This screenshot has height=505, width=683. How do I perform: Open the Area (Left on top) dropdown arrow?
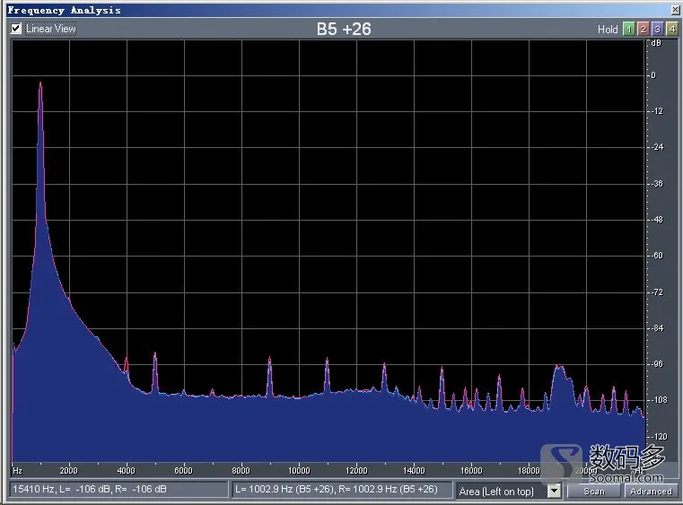tap(554, 491)
